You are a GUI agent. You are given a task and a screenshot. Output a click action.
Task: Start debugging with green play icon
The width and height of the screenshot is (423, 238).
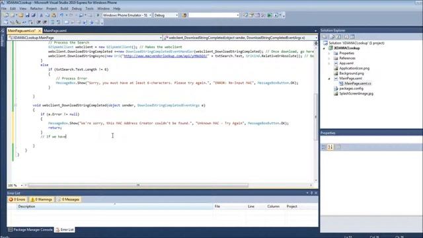[98, 15]
